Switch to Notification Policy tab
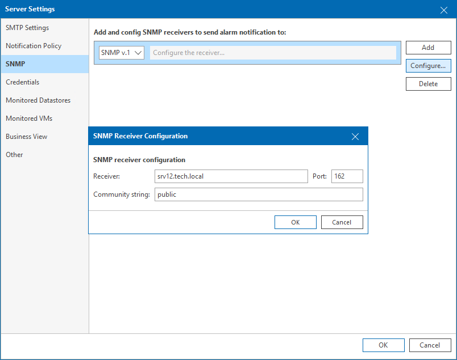The image size is (457, 360). pos(34,46)
